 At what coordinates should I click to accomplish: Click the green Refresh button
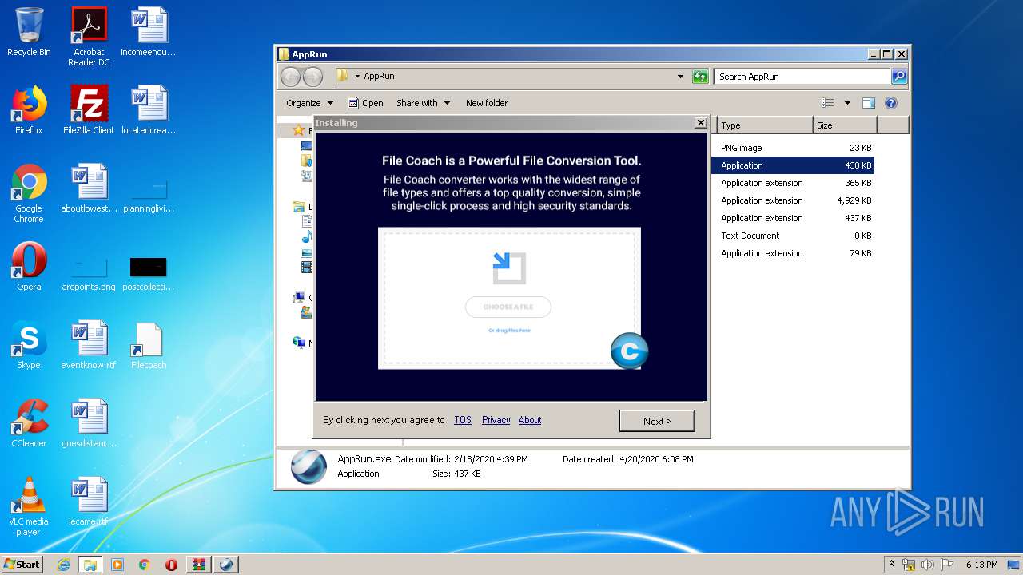pos(700,77)
